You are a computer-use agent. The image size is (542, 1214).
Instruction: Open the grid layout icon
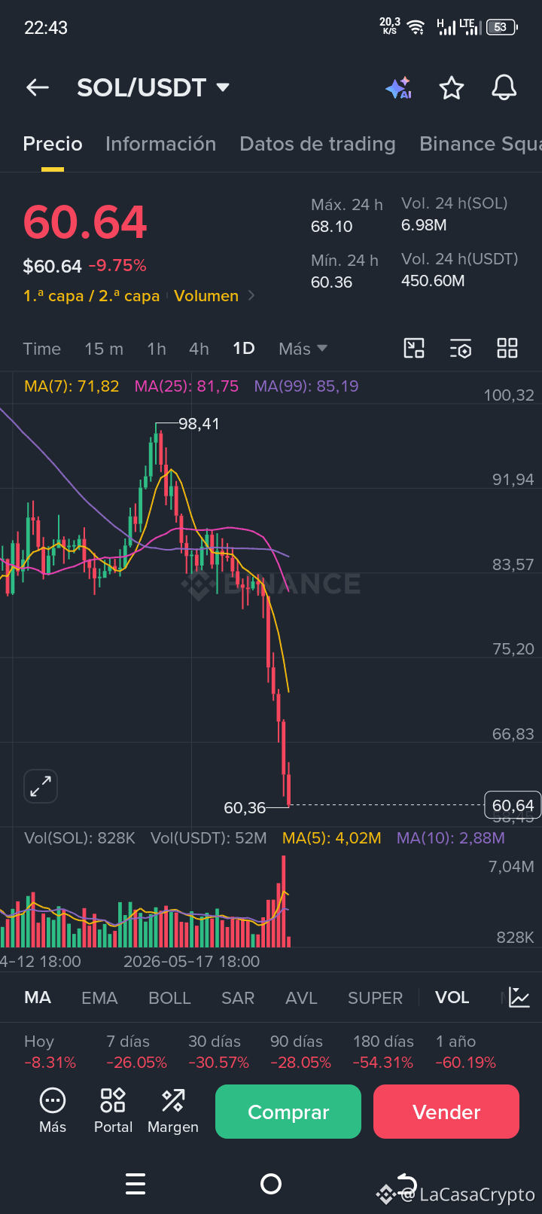point(507,348)
